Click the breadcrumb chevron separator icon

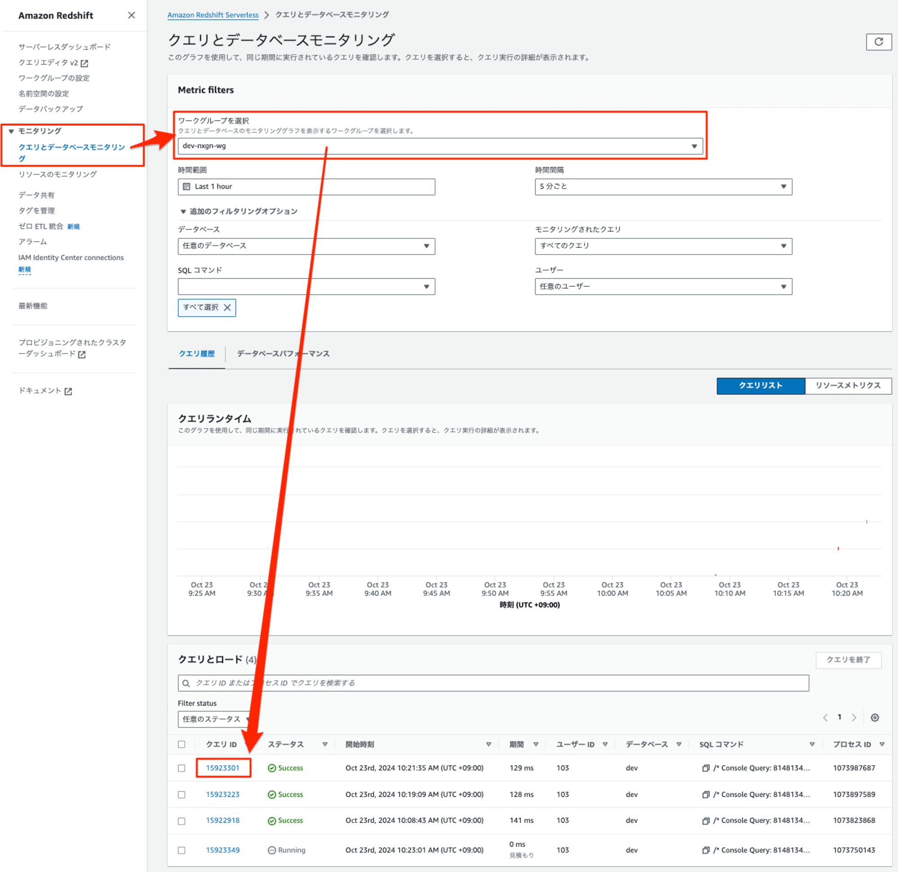(267, 15)
